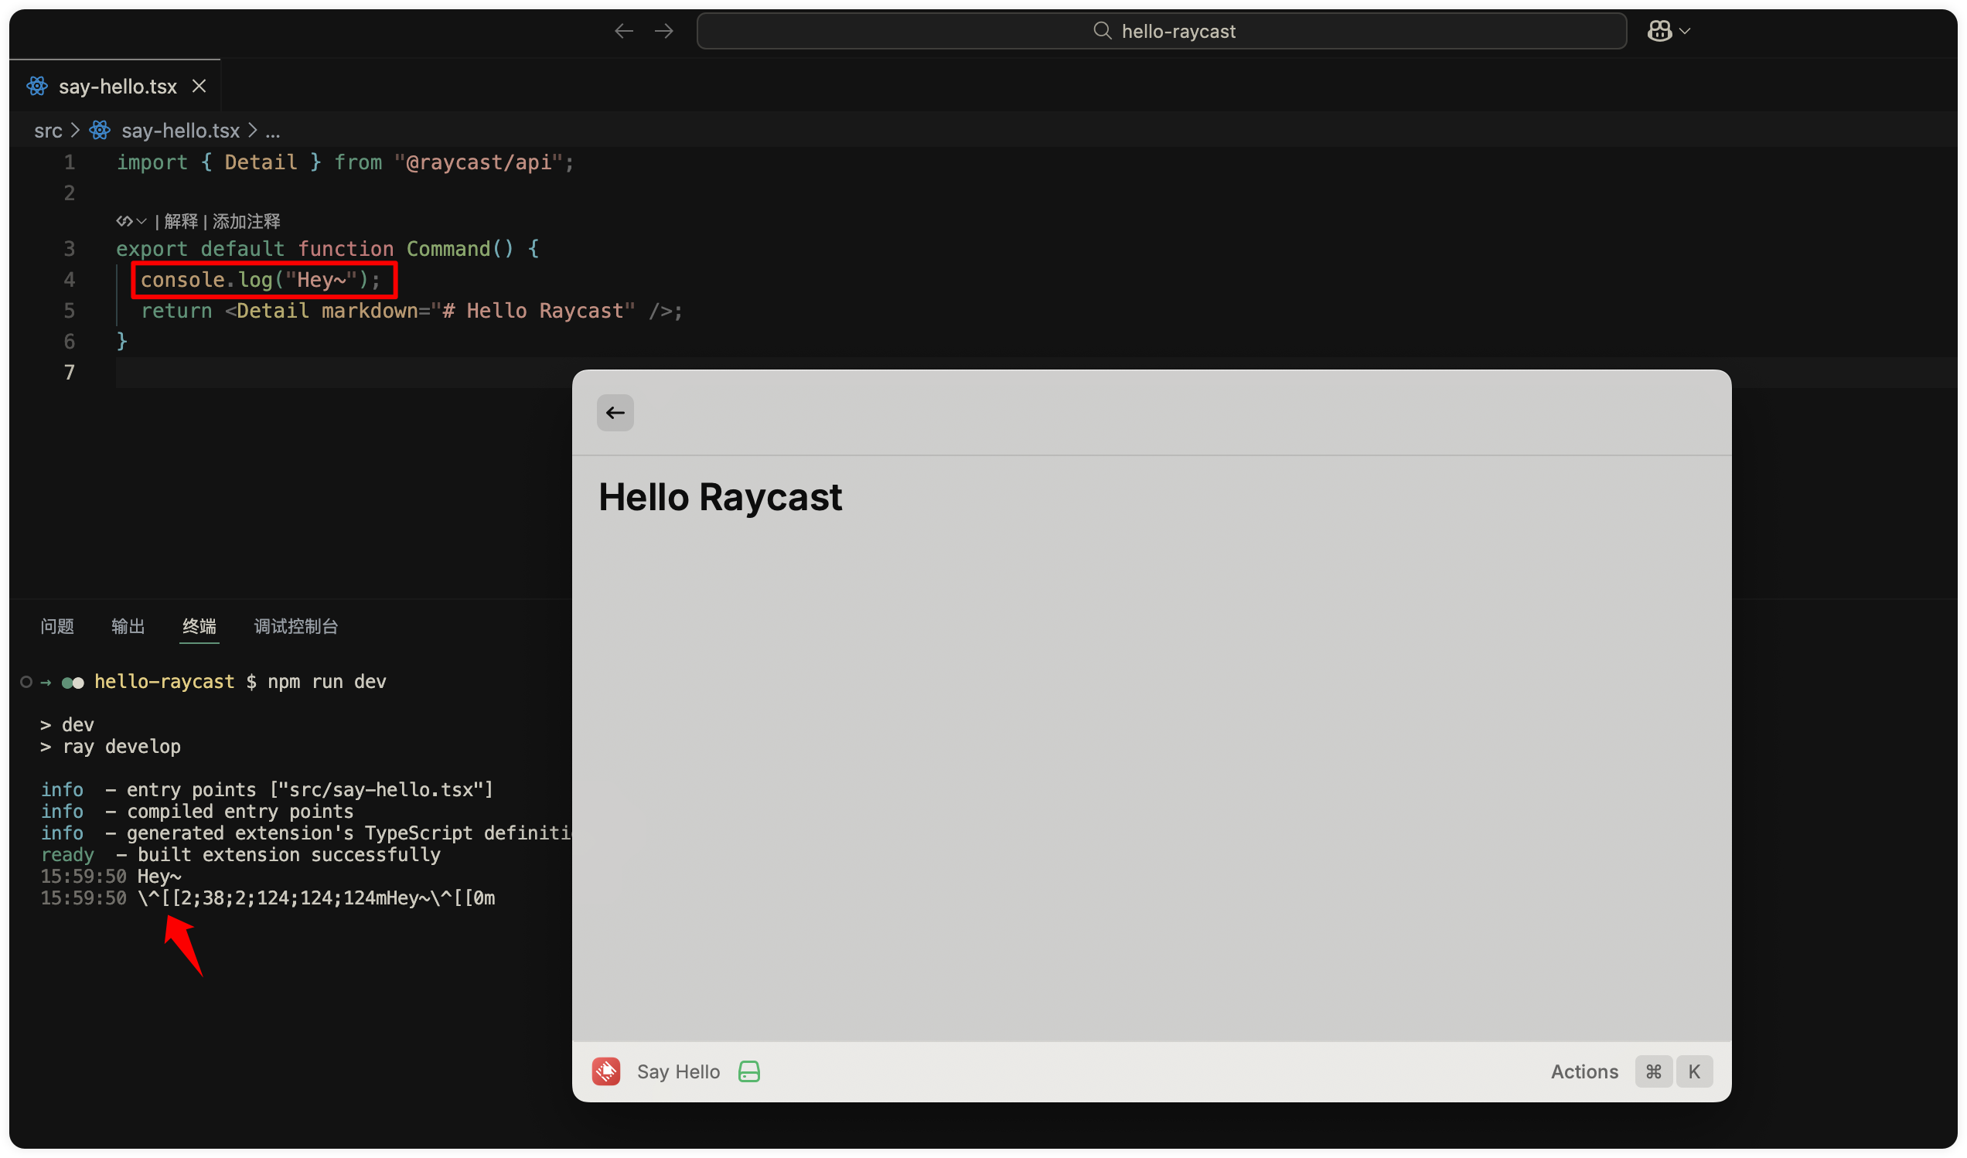The image size is (1967, 1158).
Task: Switch to the 调试控制台 panel tab
Action: [296, 627]
